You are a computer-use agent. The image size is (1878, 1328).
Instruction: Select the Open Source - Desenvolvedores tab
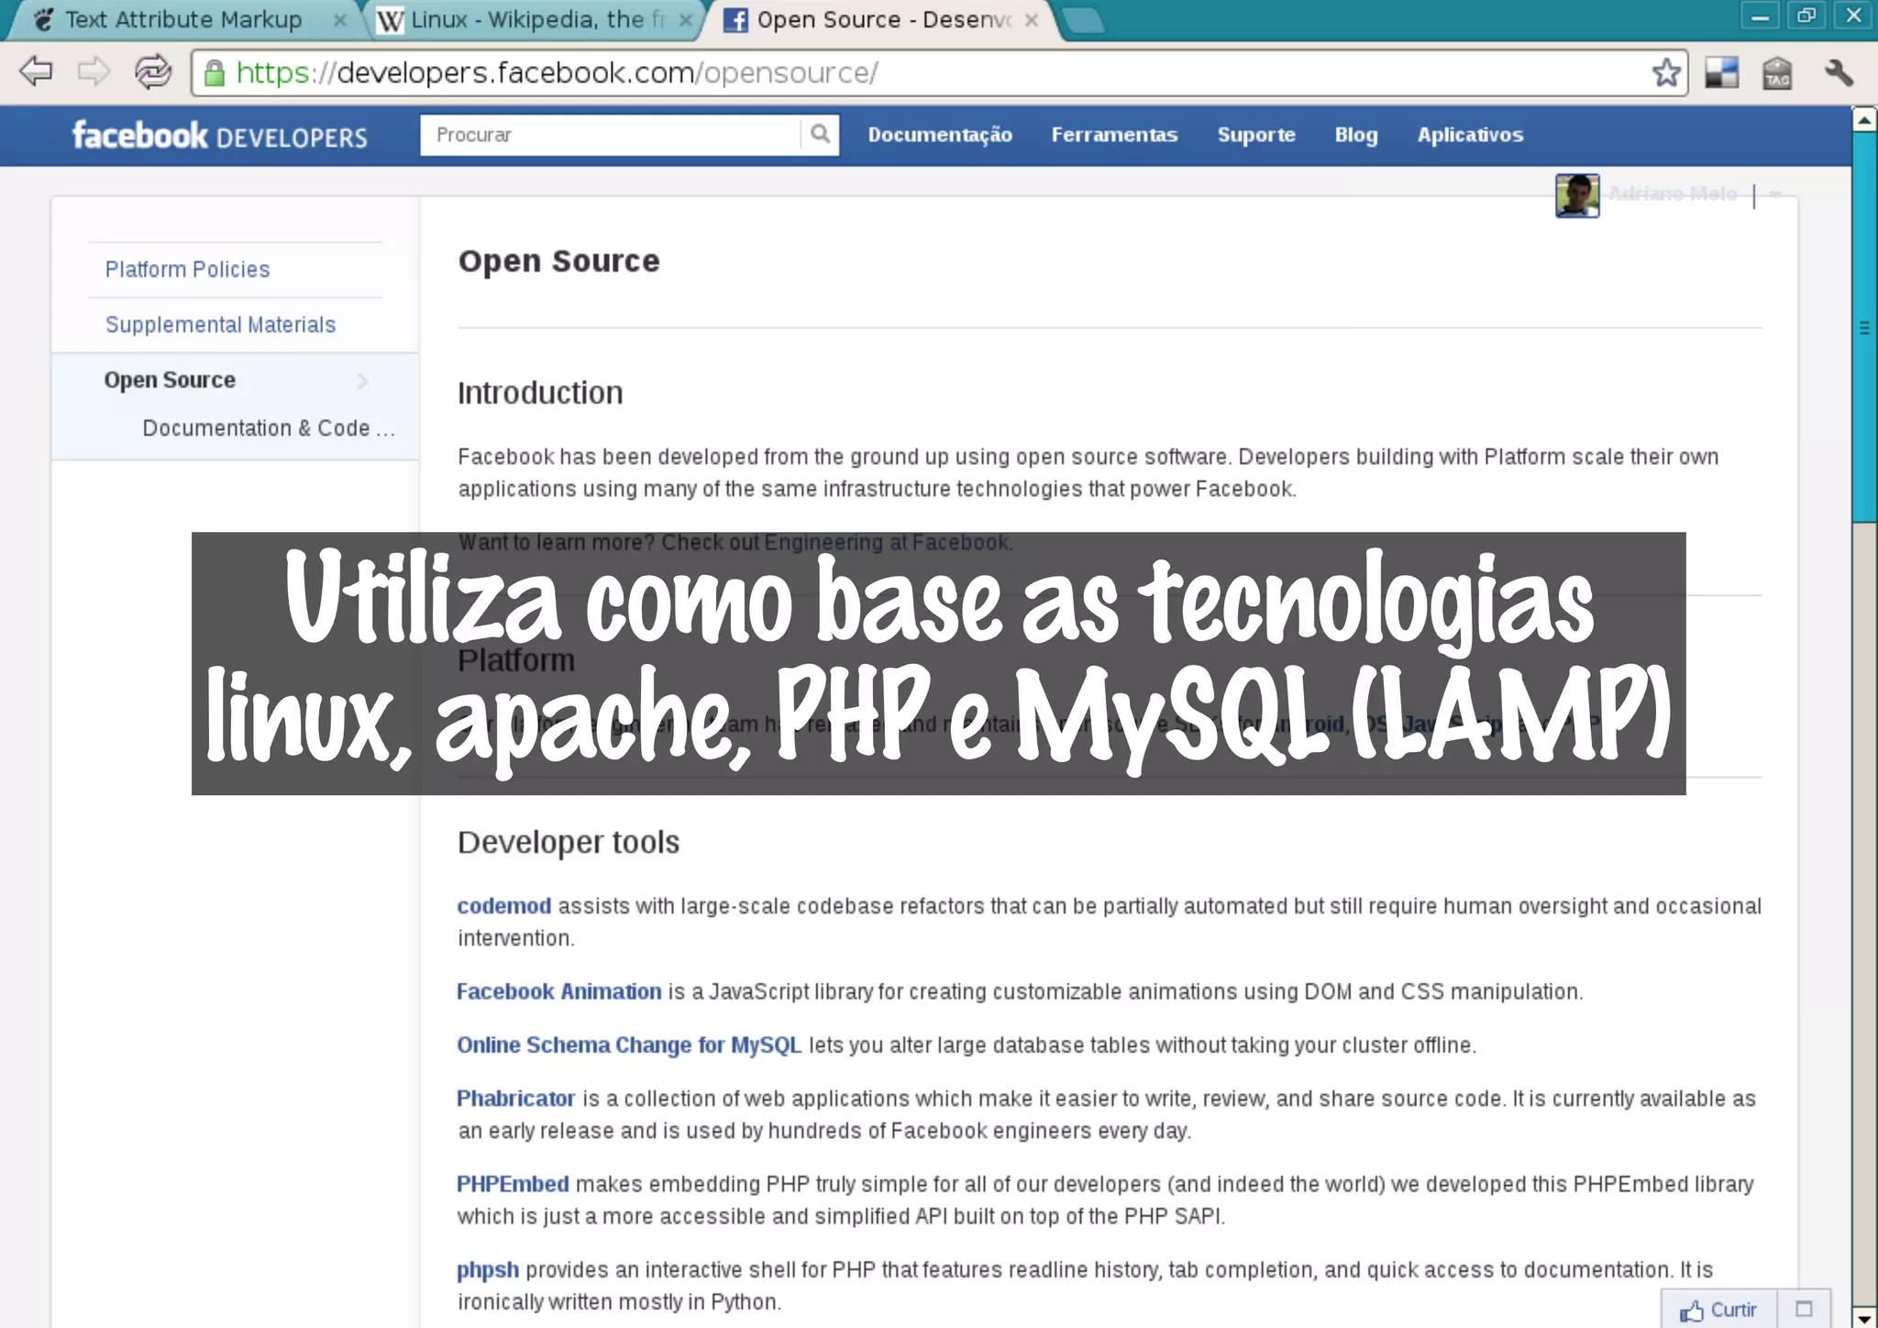[880, 19]
